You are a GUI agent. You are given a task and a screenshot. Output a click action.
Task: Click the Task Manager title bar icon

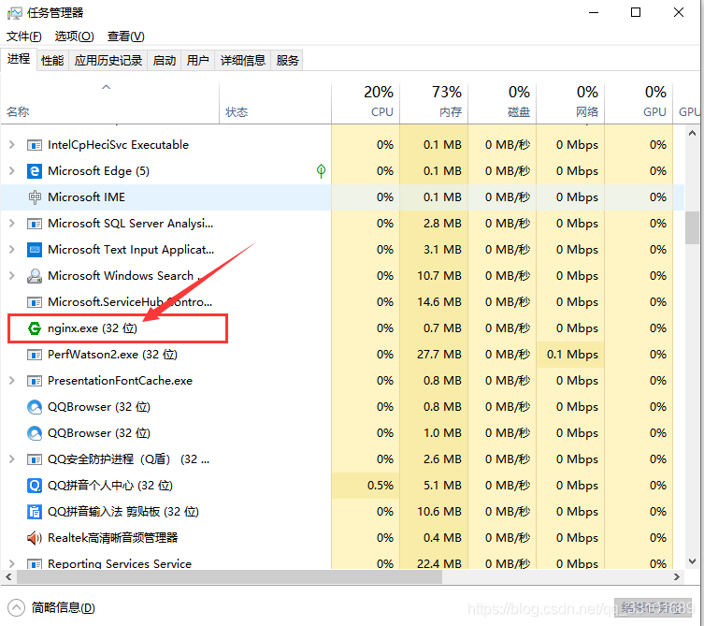click(x=14, y=13)
